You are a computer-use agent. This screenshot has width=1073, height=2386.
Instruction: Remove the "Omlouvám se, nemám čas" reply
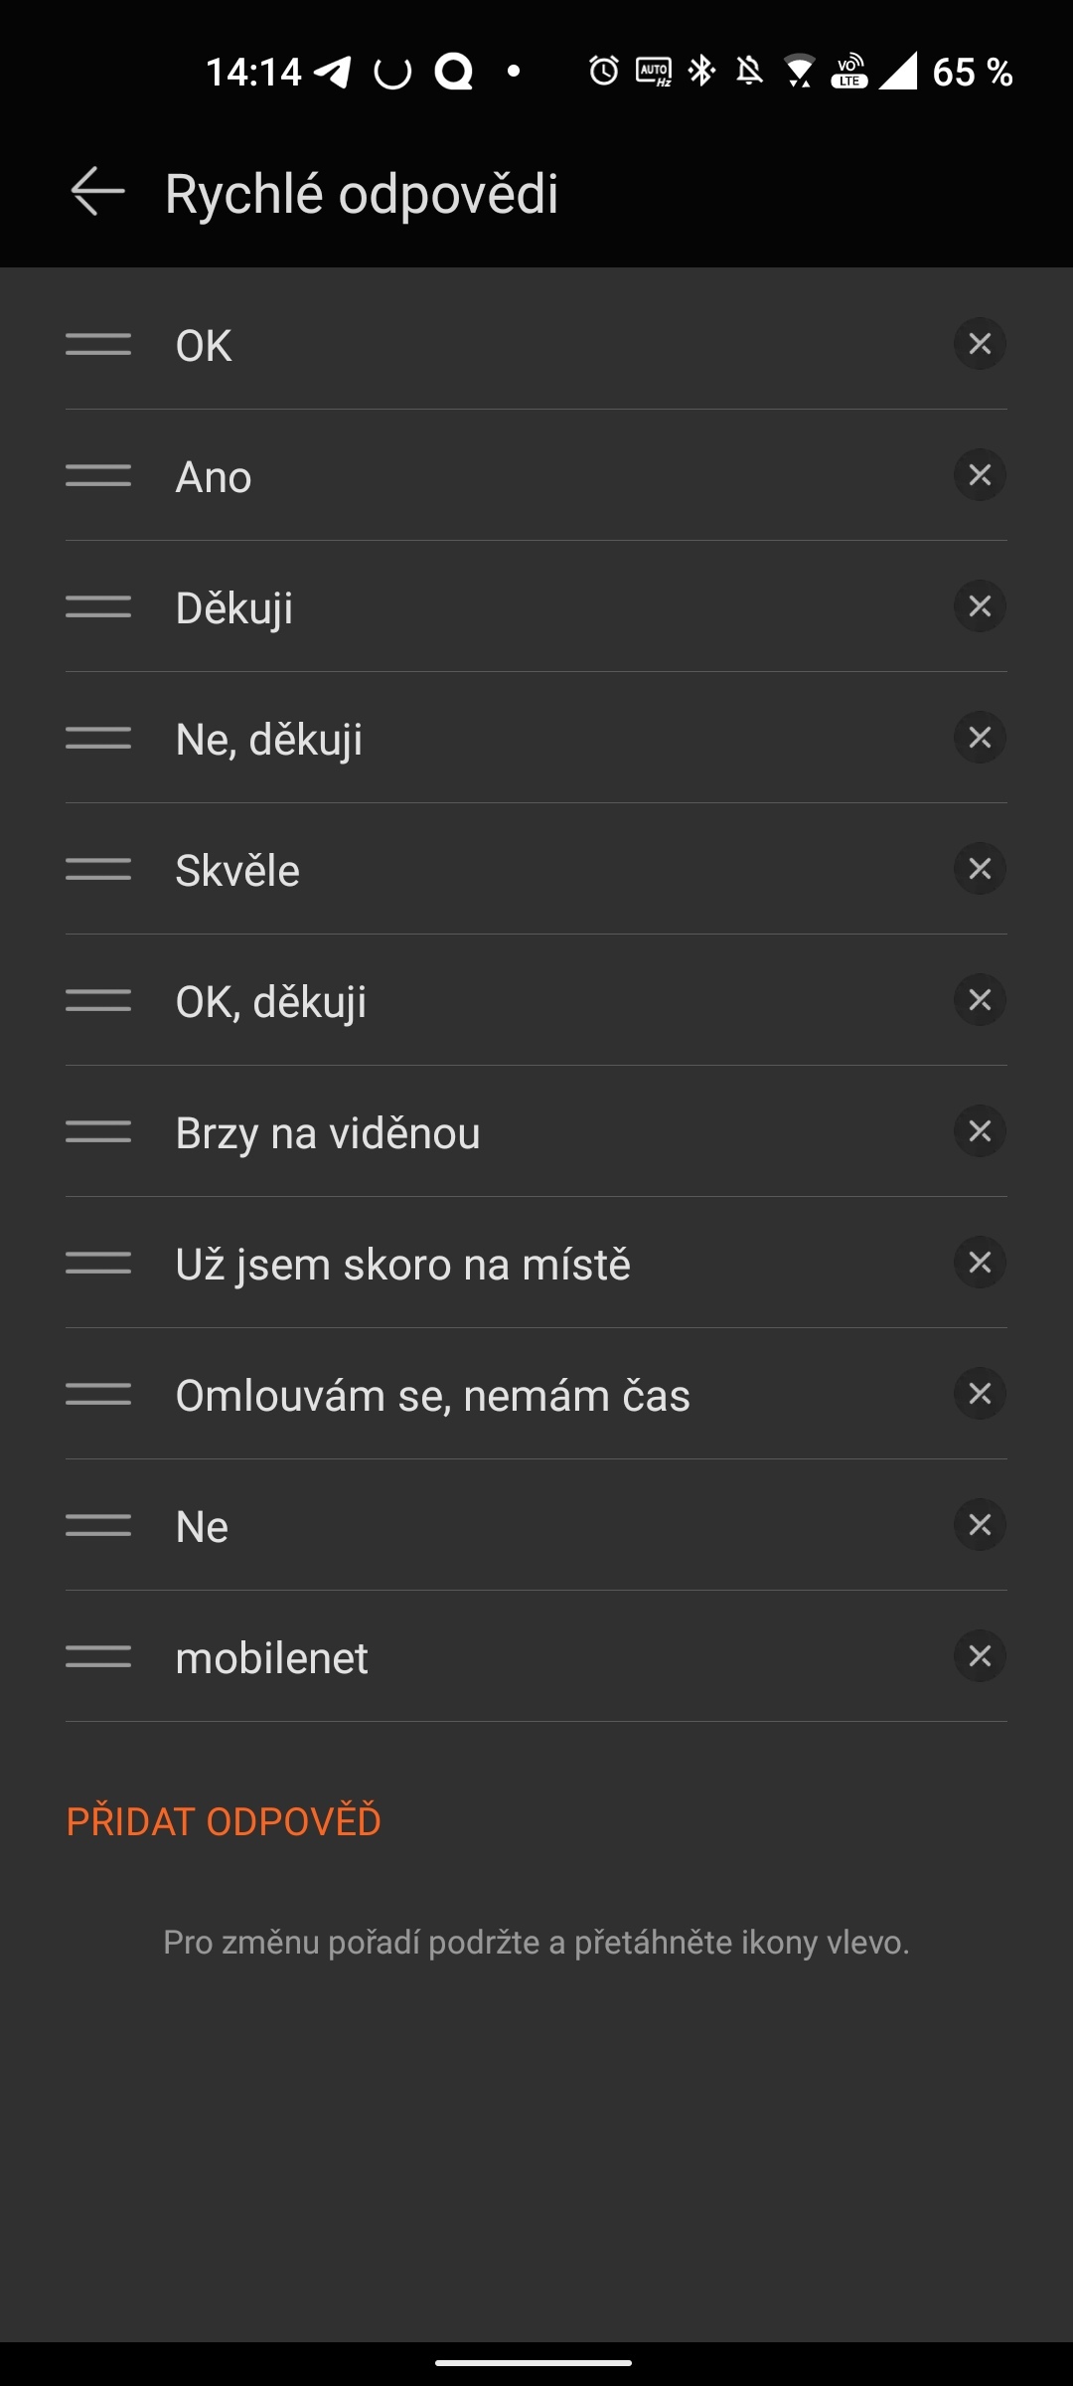pyautogui.click(x=980, y=1394)
